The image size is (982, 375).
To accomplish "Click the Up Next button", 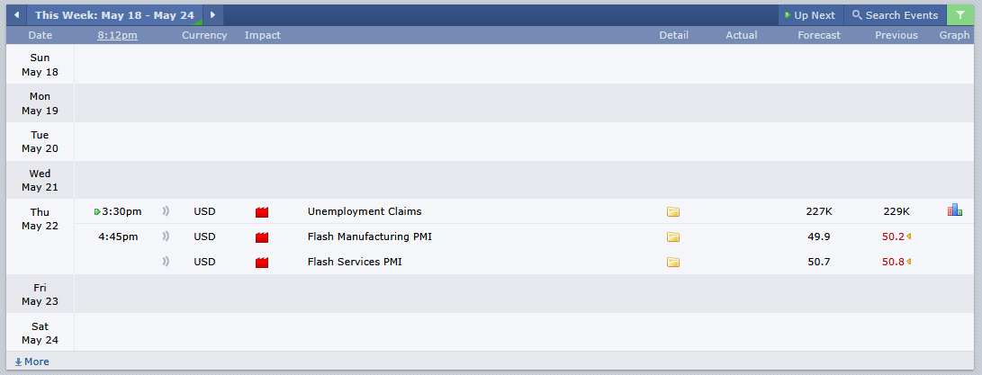I will point(811,15).
